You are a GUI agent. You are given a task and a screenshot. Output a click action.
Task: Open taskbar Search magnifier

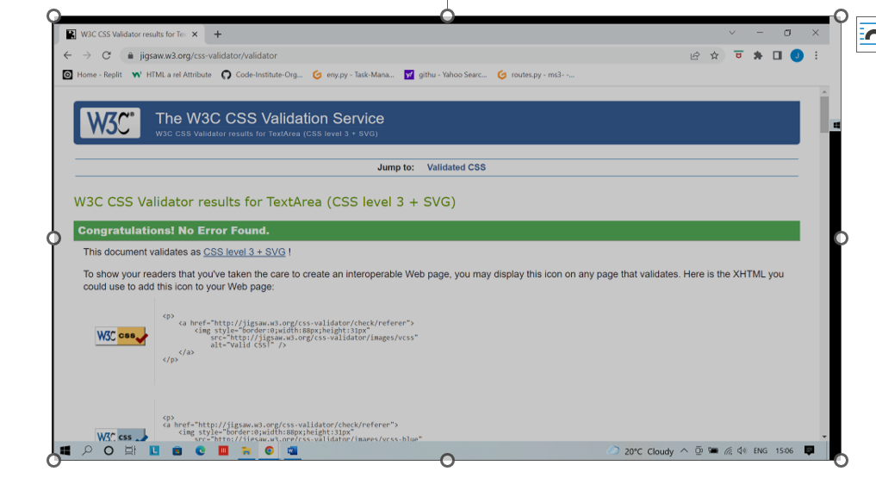[x=87, y=451]
